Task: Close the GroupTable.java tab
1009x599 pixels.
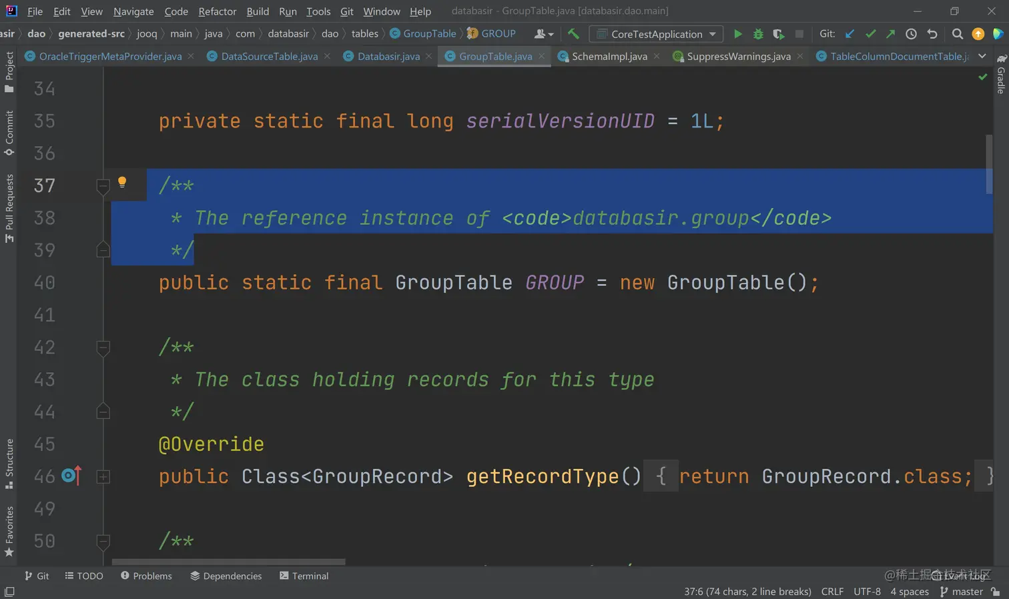Action: (542, 57)
